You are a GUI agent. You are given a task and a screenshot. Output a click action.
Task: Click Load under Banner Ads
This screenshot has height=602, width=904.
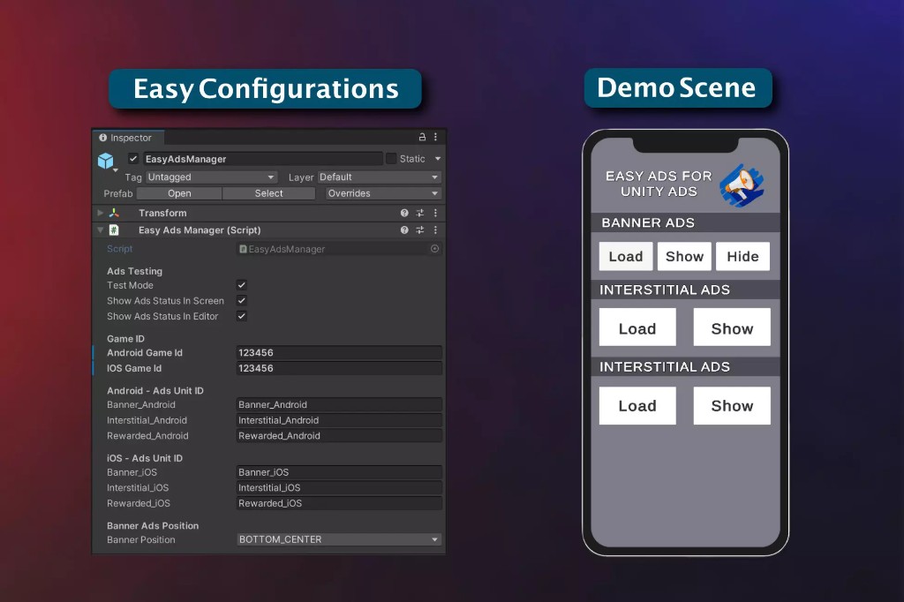tap(626, 256)
